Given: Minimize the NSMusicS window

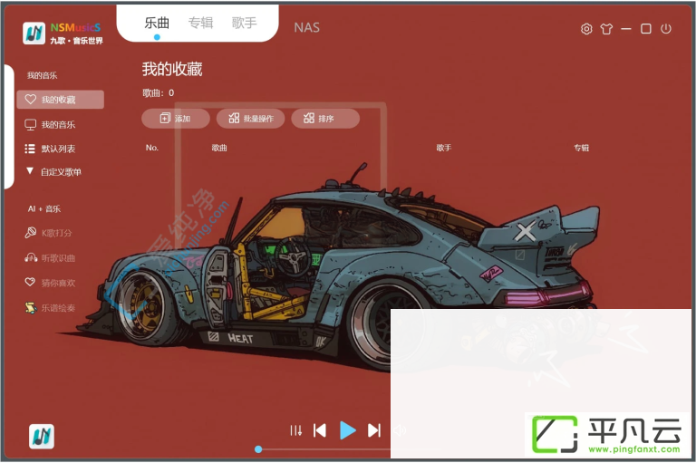Looking at the screenshot, I should click(x=626, y=29).
